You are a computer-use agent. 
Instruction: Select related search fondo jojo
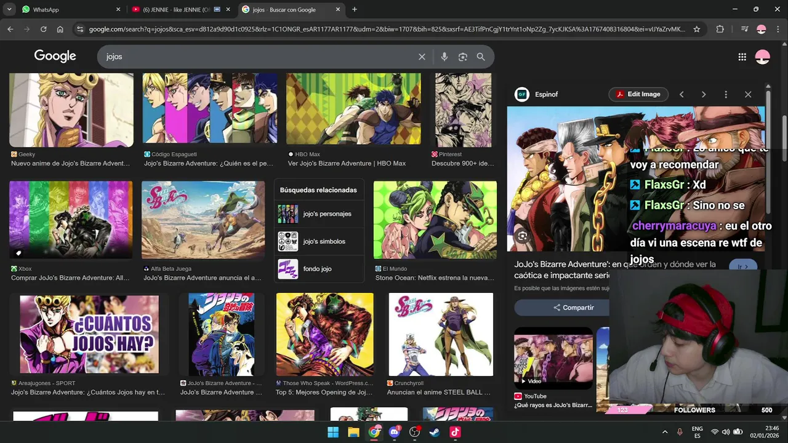[x=320, y=269]
